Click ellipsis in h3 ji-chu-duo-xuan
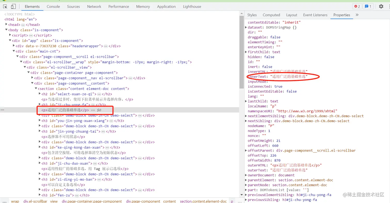Image resolution: width=390 pixels, height=203 pixels. (x=95, y=163)
